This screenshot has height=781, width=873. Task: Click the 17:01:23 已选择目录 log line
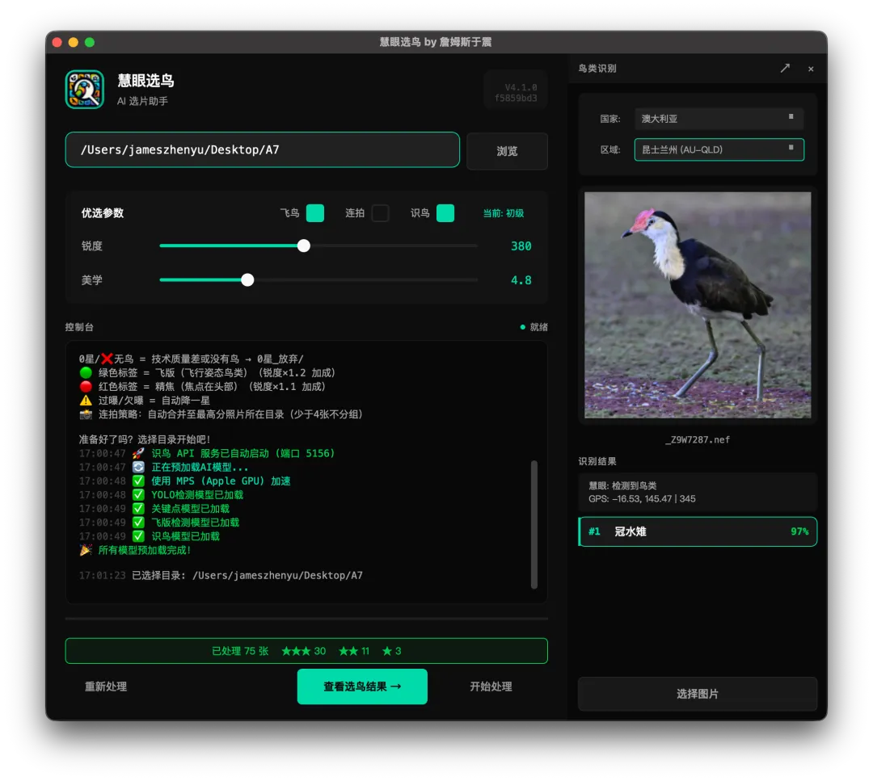(221, 575)
